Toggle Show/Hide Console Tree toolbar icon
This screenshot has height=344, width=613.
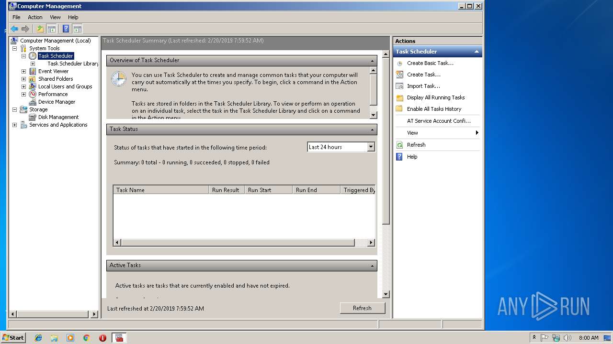[51, 29]
